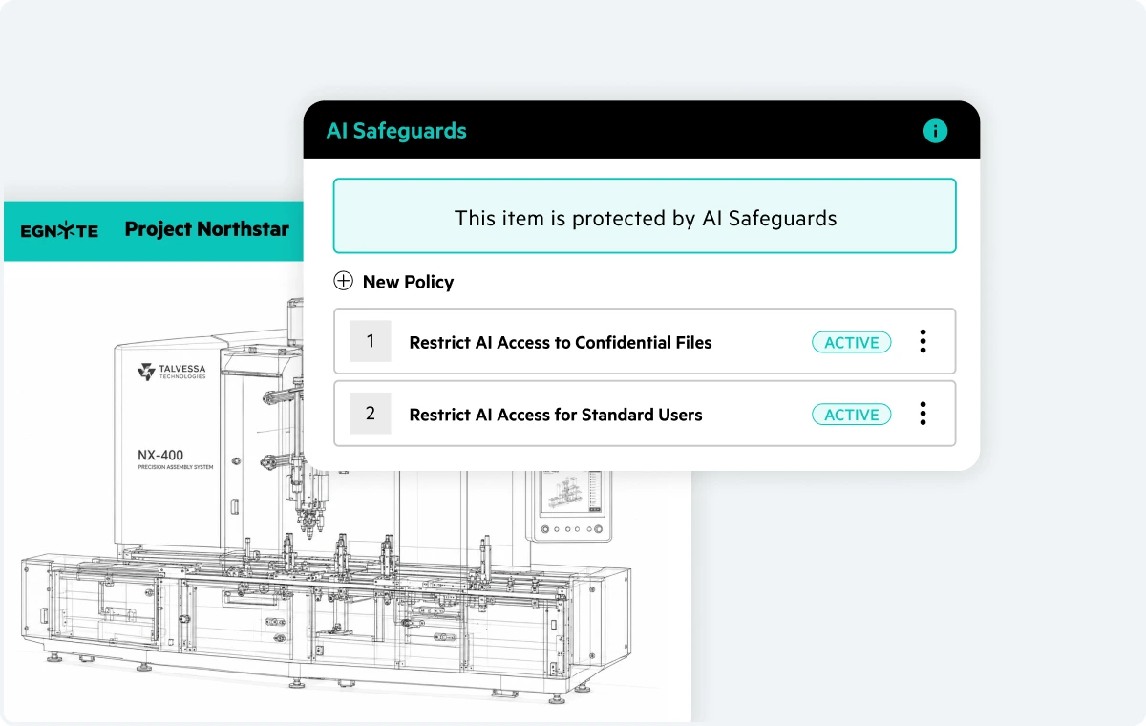Click the Talvessa Technologies logo on machine
1146x726 pixels.
tap(172, 371)
